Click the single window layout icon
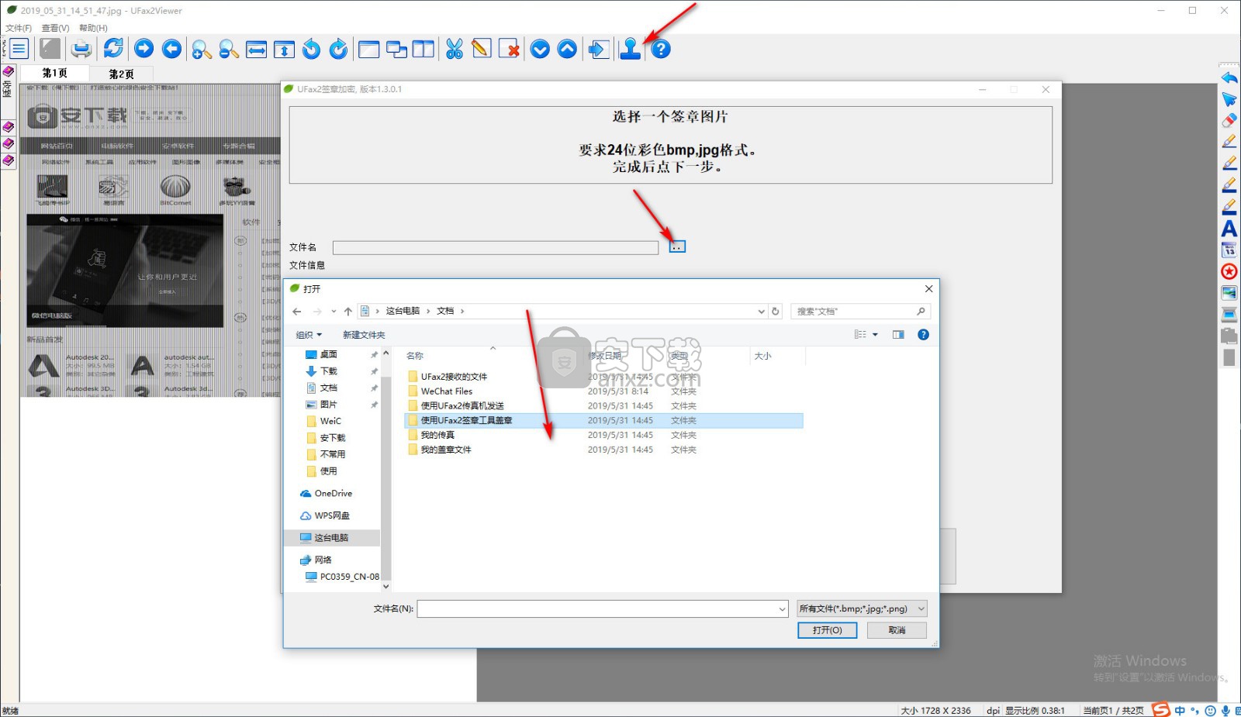Viewport: 1241px width, 717px height. tap(368, 49)
